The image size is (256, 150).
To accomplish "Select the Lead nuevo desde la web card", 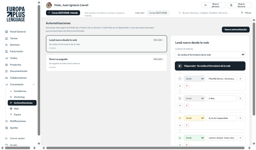I will (106, 44).
